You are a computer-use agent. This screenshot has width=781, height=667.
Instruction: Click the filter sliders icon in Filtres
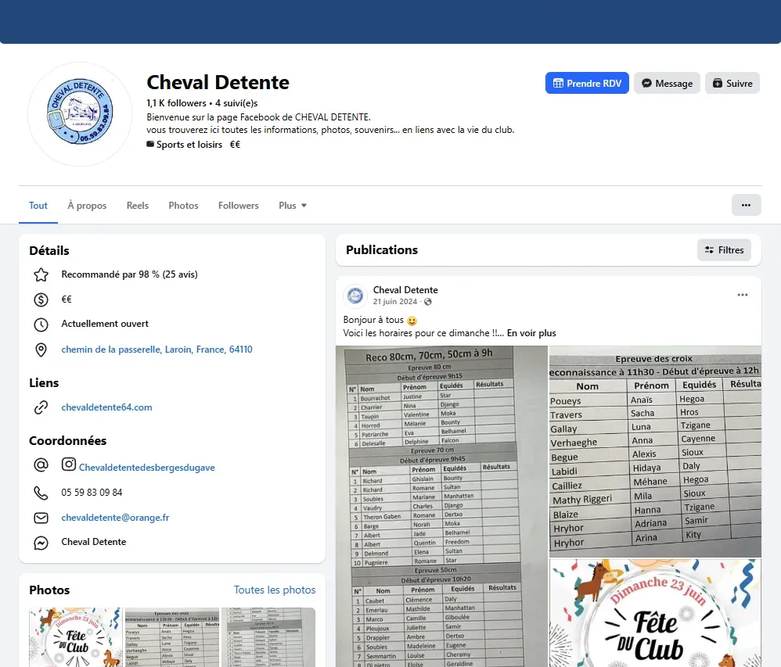pyautogui.click(x=709, y=250)
